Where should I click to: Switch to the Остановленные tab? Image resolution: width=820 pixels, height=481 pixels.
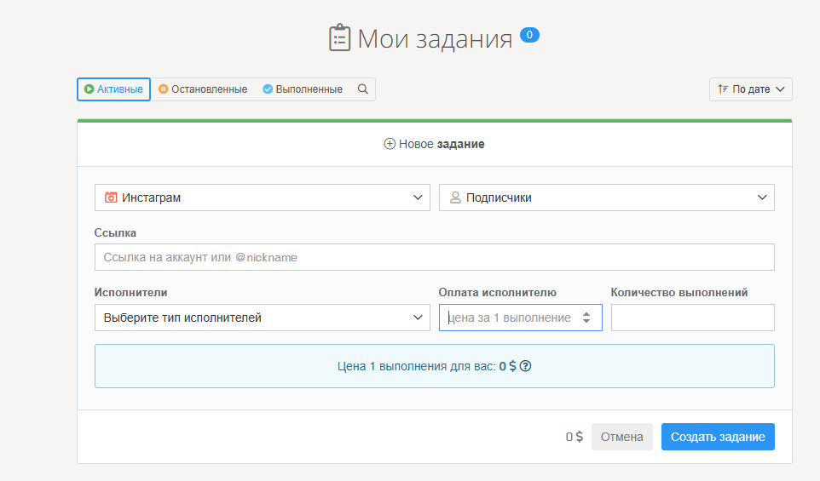203,89
